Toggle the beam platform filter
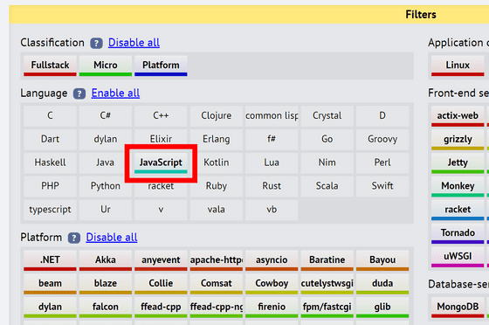The image size is (489, 325). coord(50,284)
